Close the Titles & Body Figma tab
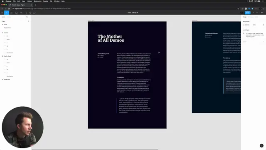 click(31, 5)
